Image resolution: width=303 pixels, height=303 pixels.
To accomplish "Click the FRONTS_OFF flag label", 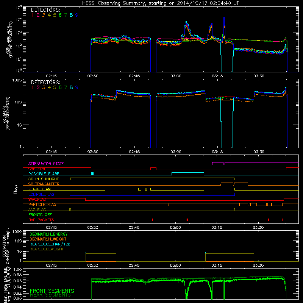I will [x=40, y=214].
